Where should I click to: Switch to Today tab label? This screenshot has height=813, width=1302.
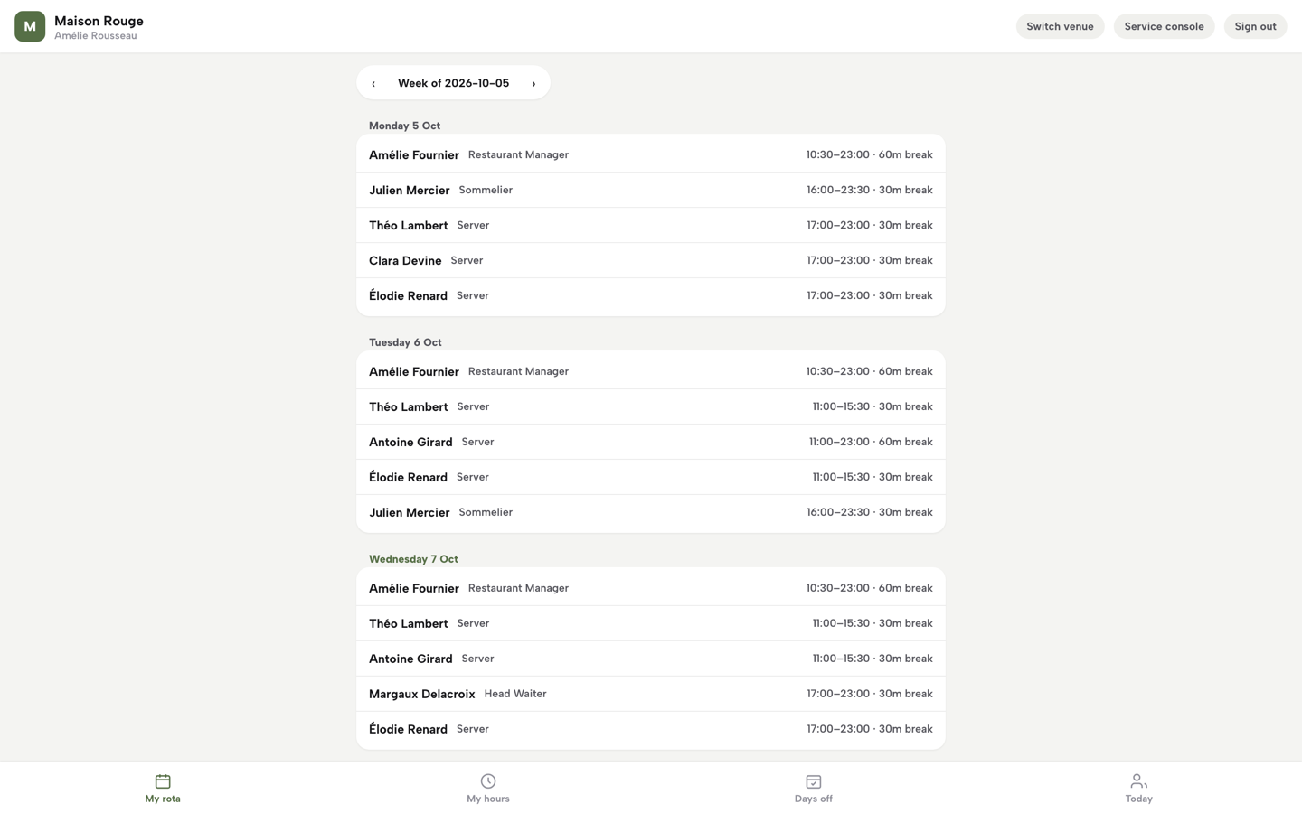click(1138, 799)
